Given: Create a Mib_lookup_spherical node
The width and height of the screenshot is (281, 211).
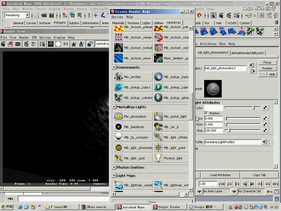Looking at the screenshot, I should [x=171, y=98].
